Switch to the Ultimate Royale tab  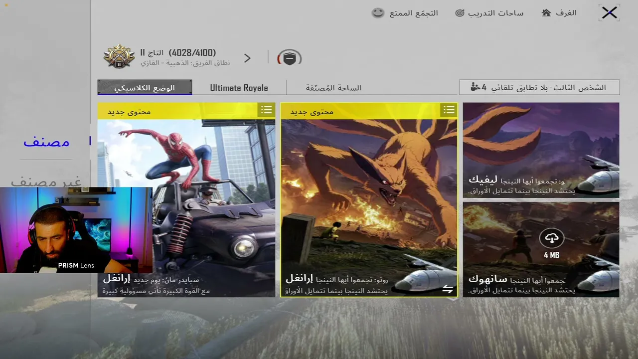(239, 88)
